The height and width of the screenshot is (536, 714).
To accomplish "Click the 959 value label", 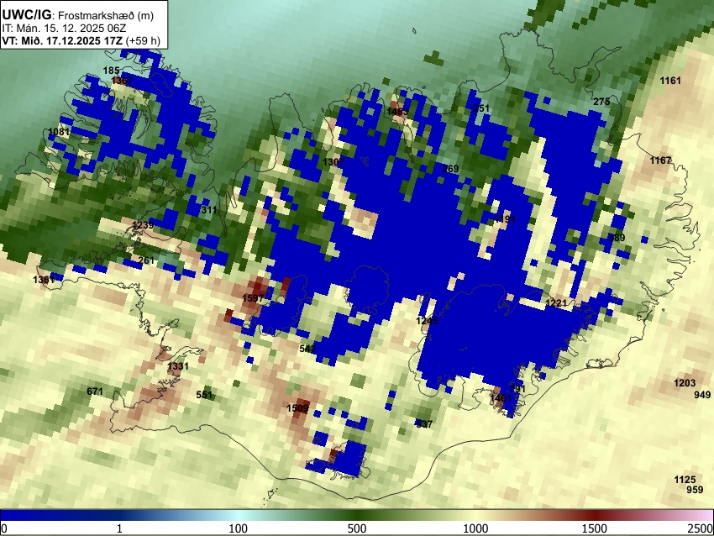I will click(695, 490).
